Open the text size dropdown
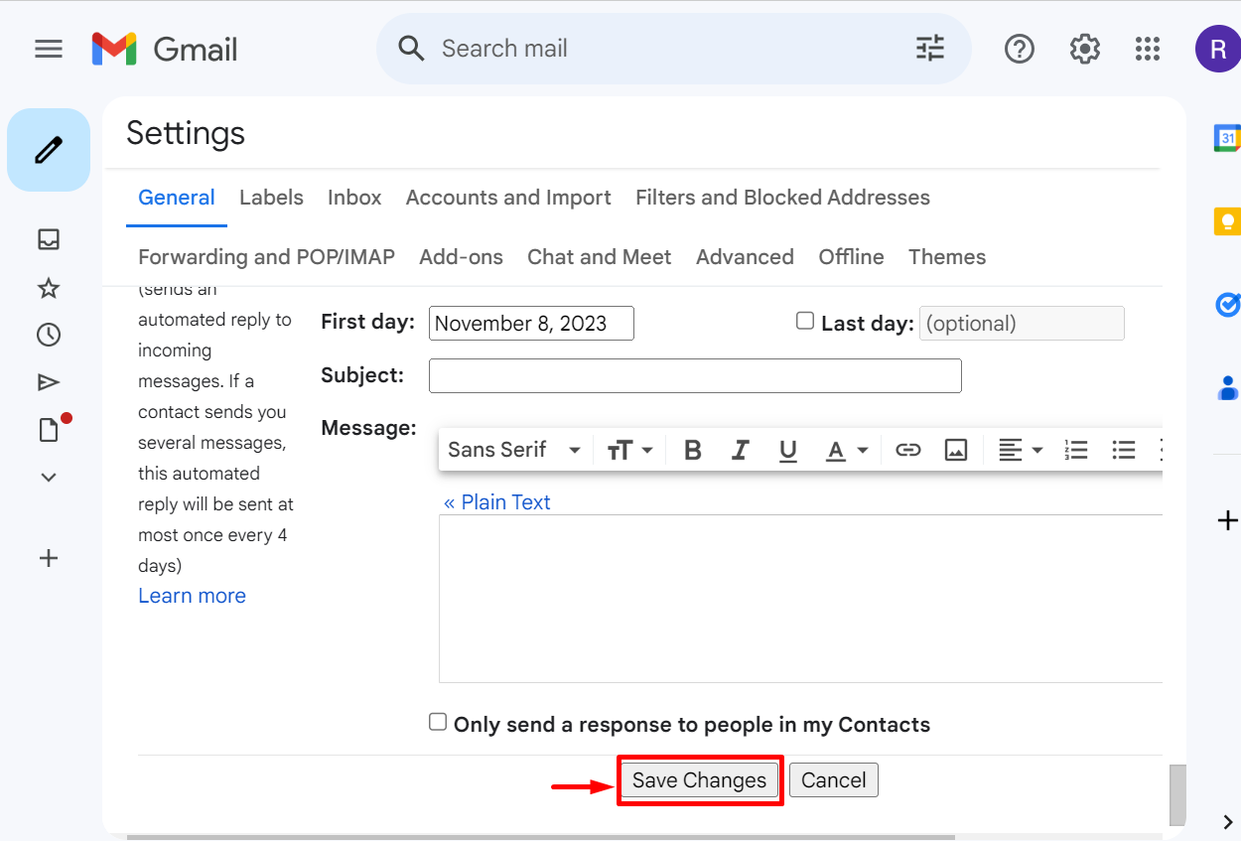 pos(629,450)
